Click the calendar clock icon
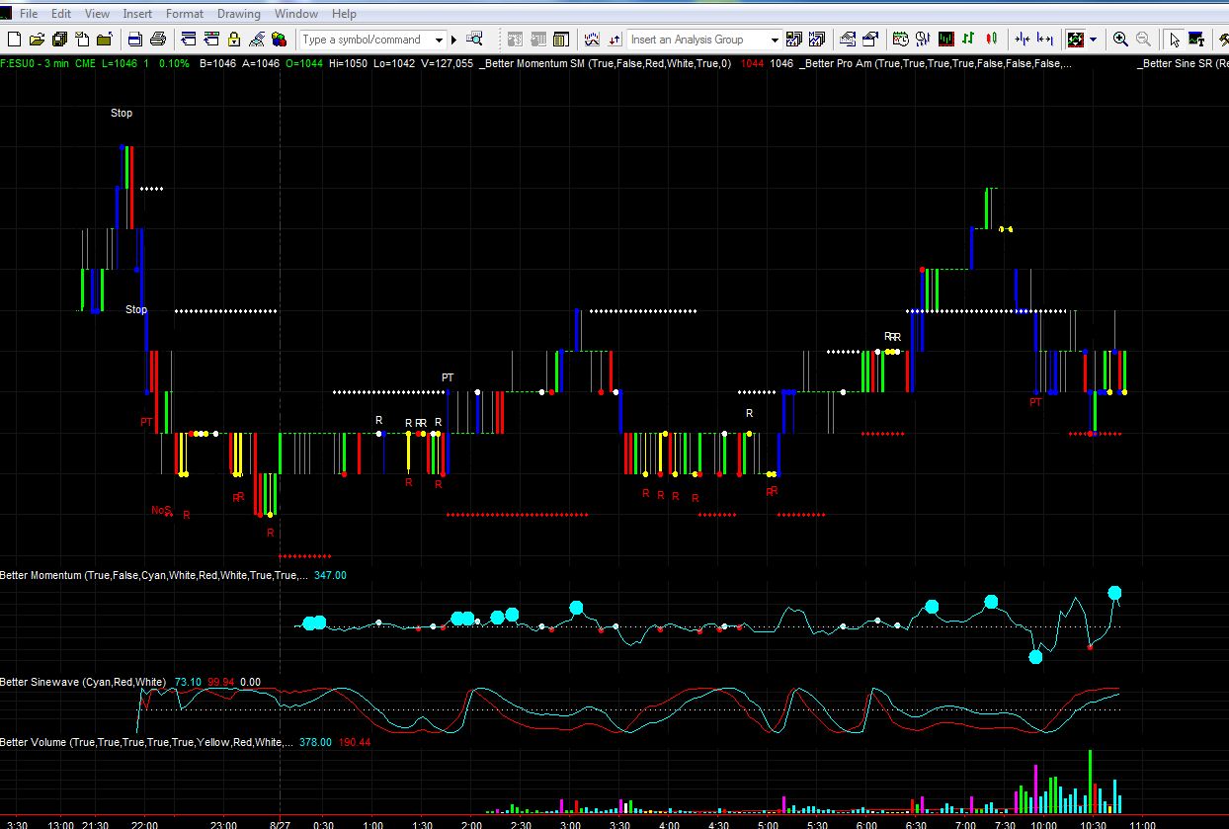 [x=900, y=40]
